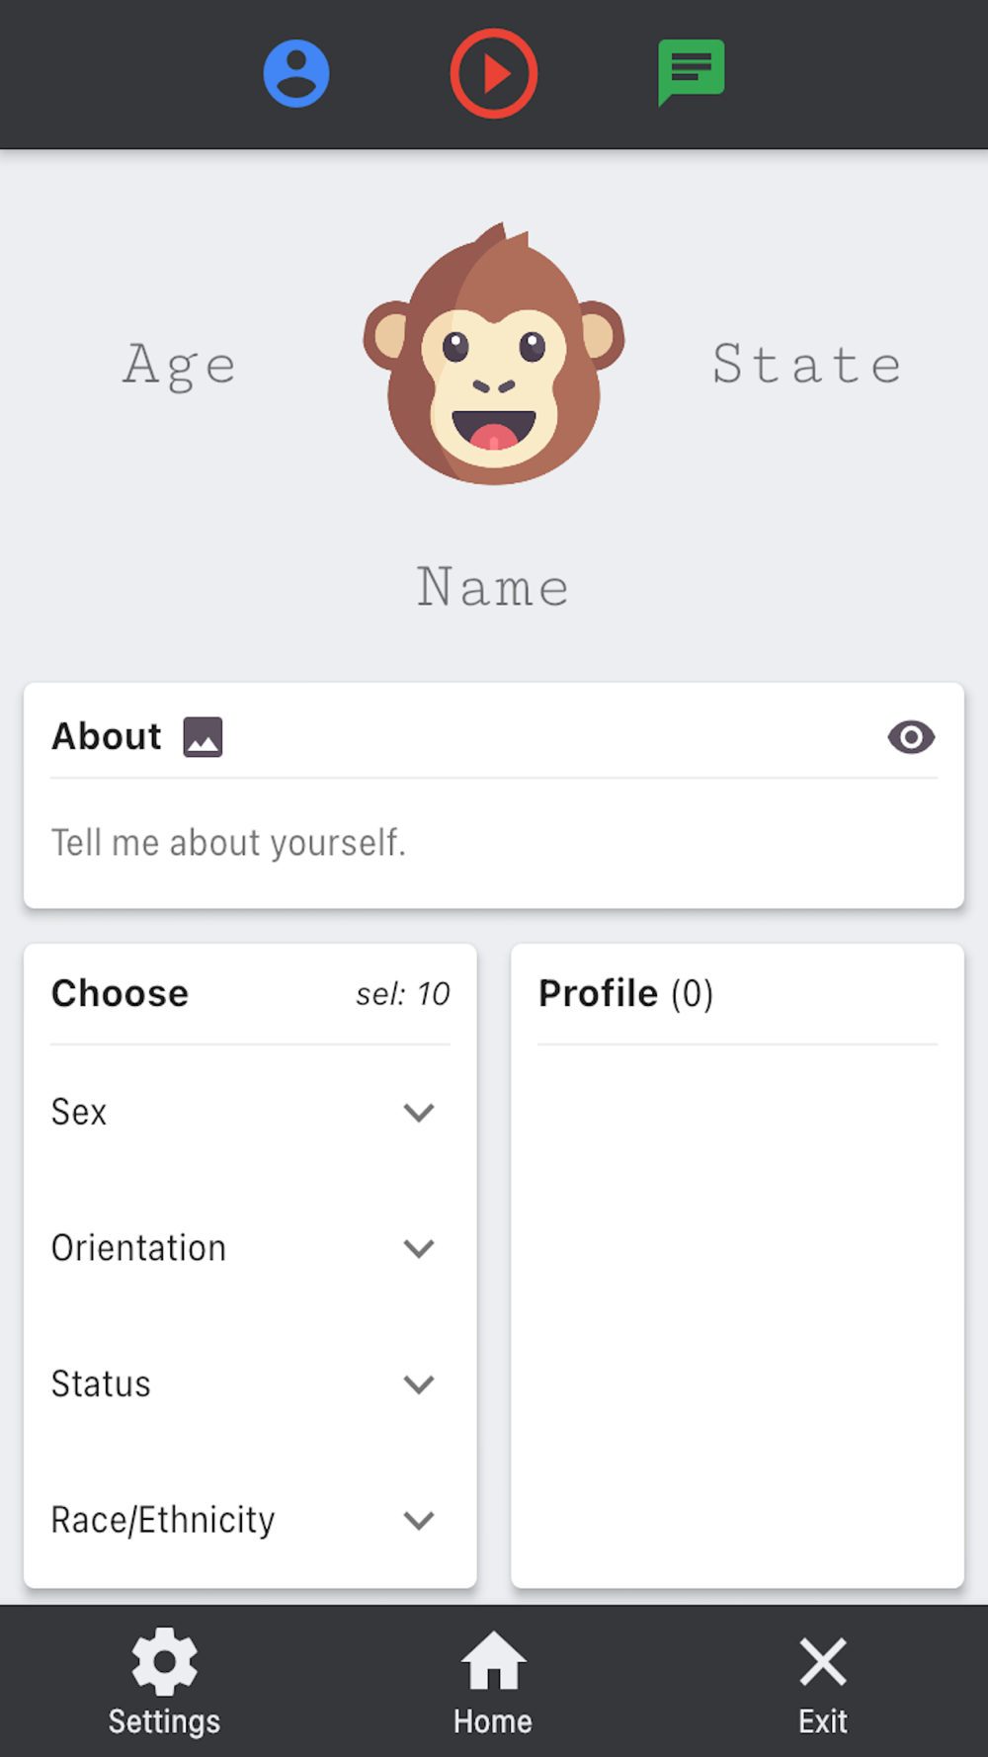Click the Name placeholder field

click(x=493, y=588)
